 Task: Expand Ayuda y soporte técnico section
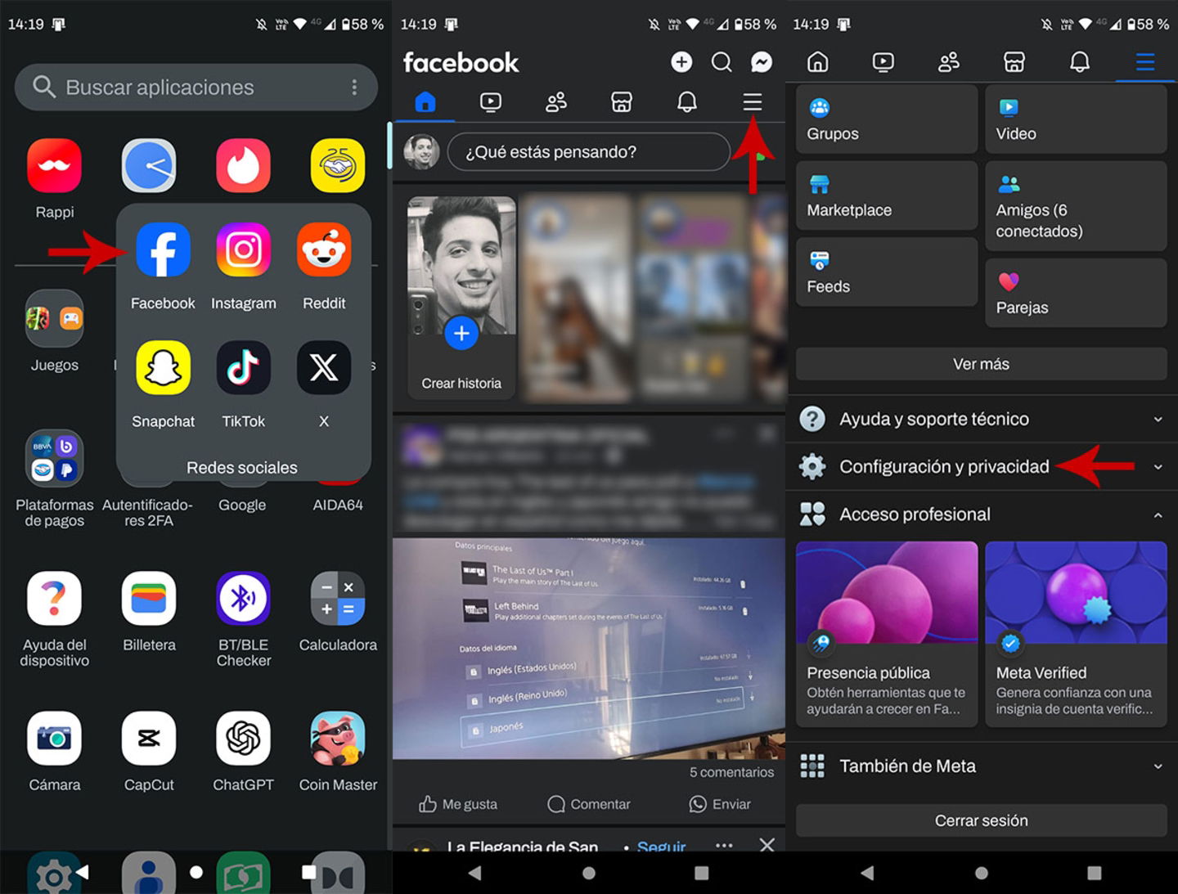click(x=982, y=419)
